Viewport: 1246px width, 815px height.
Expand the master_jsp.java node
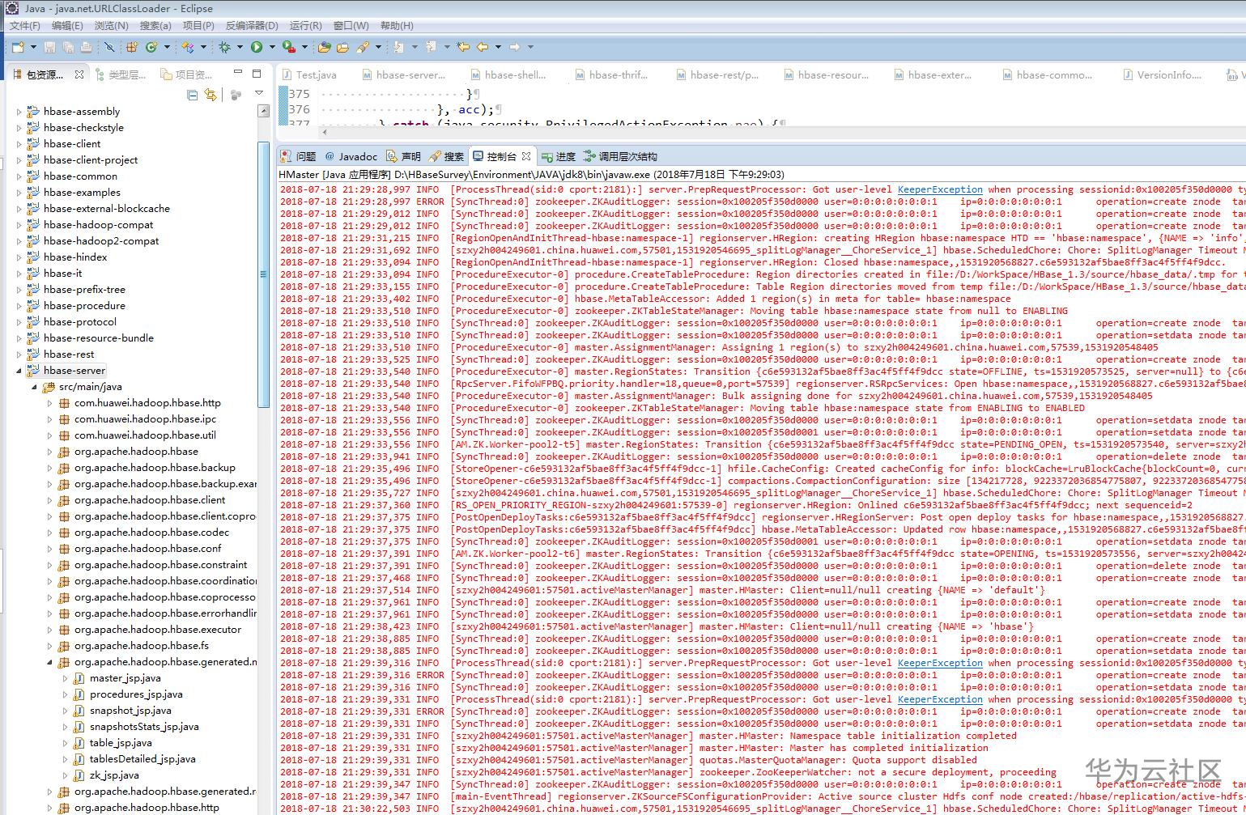click(x=66, y=678)
